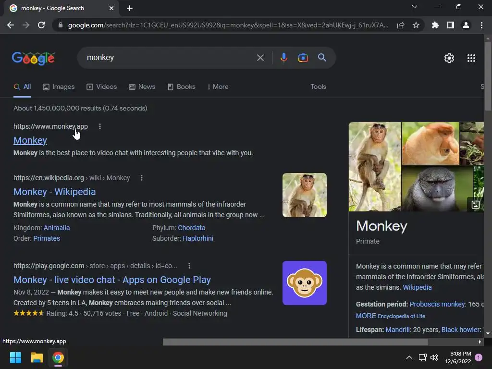Follow the Animalia kingdom link
492x369 pixels.
(57, 228)
